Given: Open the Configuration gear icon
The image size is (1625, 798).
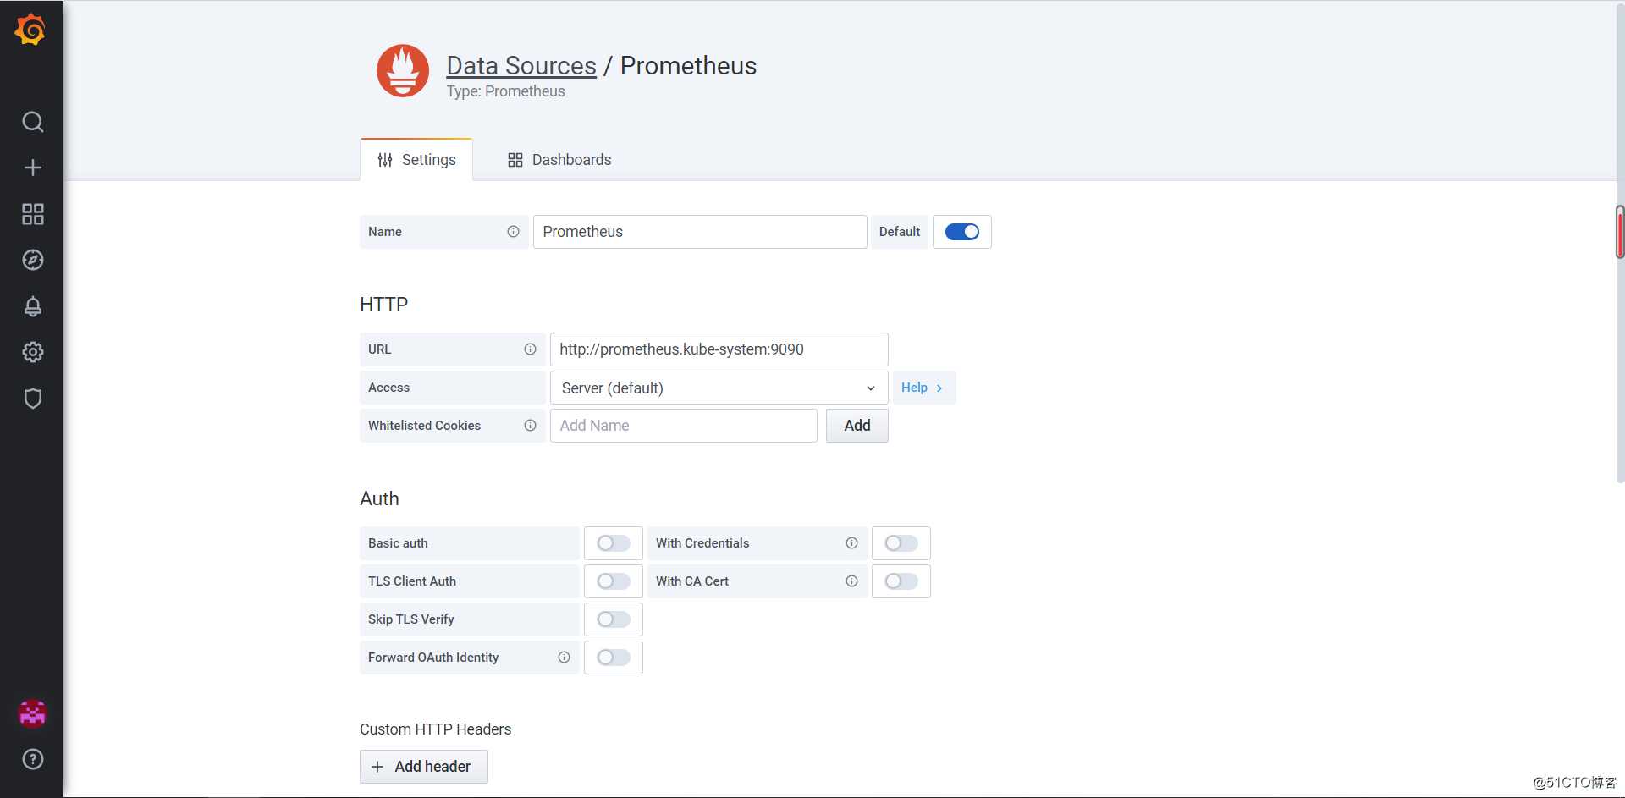Looking at the screenshot, I should click(x=32, y=352).
